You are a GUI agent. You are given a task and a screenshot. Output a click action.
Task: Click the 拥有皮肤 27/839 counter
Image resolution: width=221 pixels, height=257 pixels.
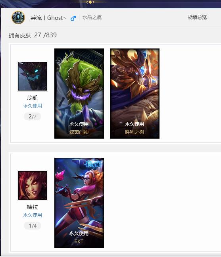coord(33,35)
